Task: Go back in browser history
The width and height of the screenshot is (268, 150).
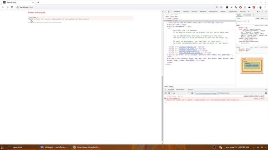Action: (3, 7)
